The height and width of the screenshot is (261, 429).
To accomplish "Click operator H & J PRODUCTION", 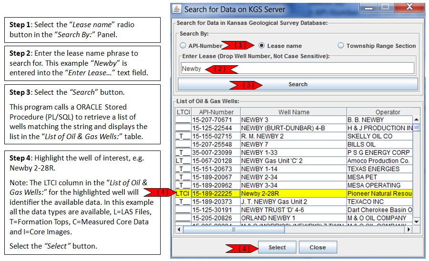I will 380,128.
